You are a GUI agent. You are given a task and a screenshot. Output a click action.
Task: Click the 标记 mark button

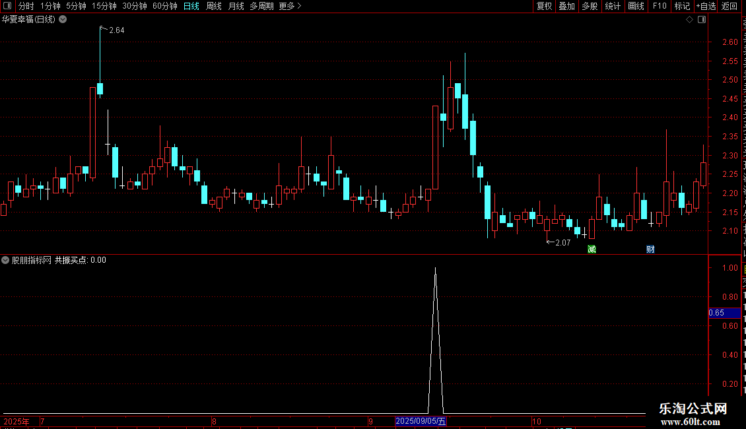pyautogui.click(x=682, y=6)
